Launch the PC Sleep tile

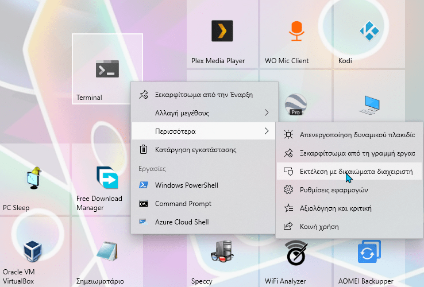point(34,180)
